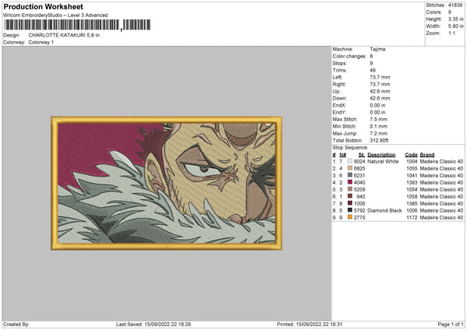Click the Diamond Black color swatch

349,210
